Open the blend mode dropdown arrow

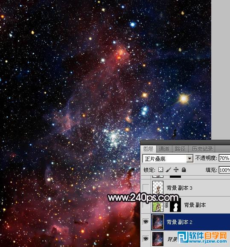[190, 159]
